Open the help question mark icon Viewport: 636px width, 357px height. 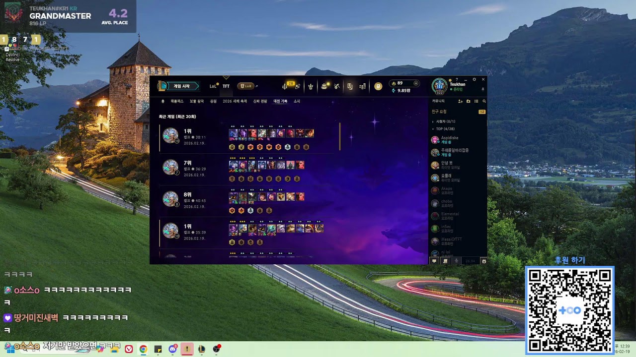coord(457,79)
